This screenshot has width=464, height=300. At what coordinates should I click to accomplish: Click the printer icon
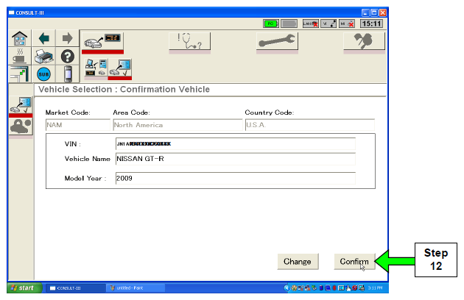tap(44, 57)
